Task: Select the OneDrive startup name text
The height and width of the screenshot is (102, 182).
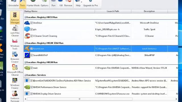Action: point(37,23)
